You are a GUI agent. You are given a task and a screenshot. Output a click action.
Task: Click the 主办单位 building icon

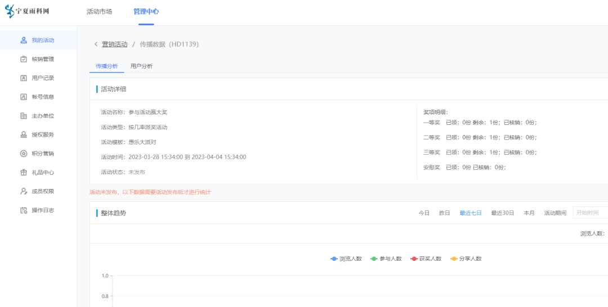[24, 116]
